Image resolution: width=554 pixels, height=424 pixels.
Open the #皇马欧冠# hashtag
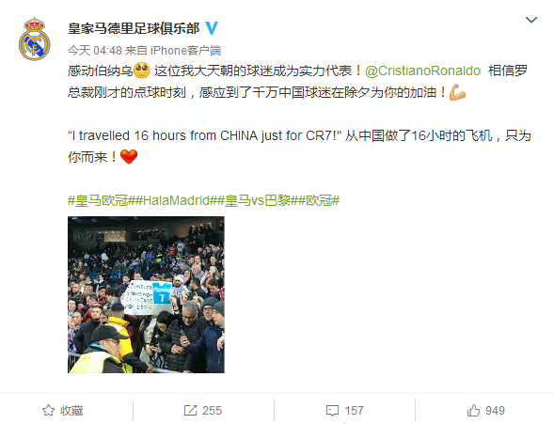pyautogui.click(x=101, y=200)
